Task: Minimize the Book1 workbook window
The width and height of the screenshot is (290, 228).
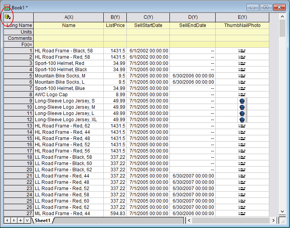Action: [254, 7]
